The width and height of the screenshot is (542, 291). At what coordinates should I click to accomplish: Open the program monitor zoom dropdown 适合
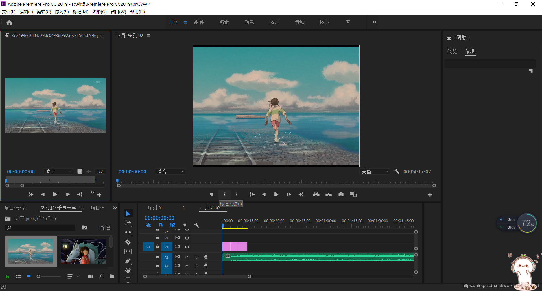tap(170, 171)
